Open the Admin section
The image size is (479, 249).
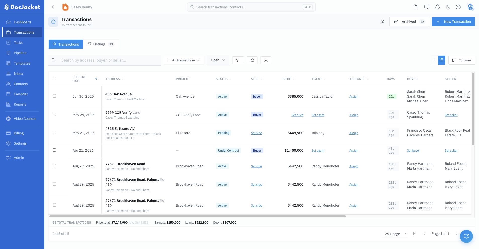point(22,158)
